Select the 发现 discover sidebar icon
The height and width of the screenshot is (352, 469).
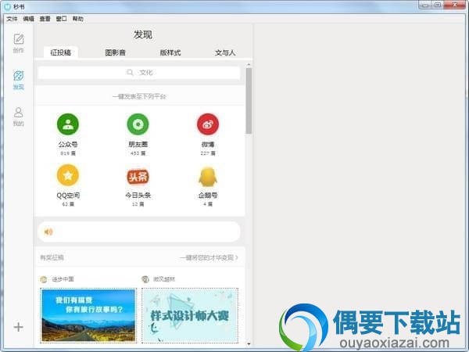[x=19, y=76]
